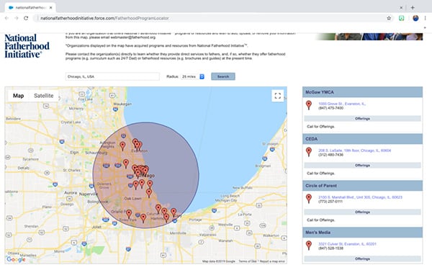Open a new browser tab

(x=413, y=8)
